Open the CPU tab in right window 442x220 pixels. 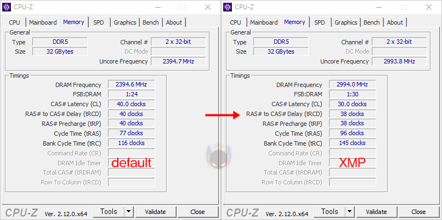click(x=236, y=22)
